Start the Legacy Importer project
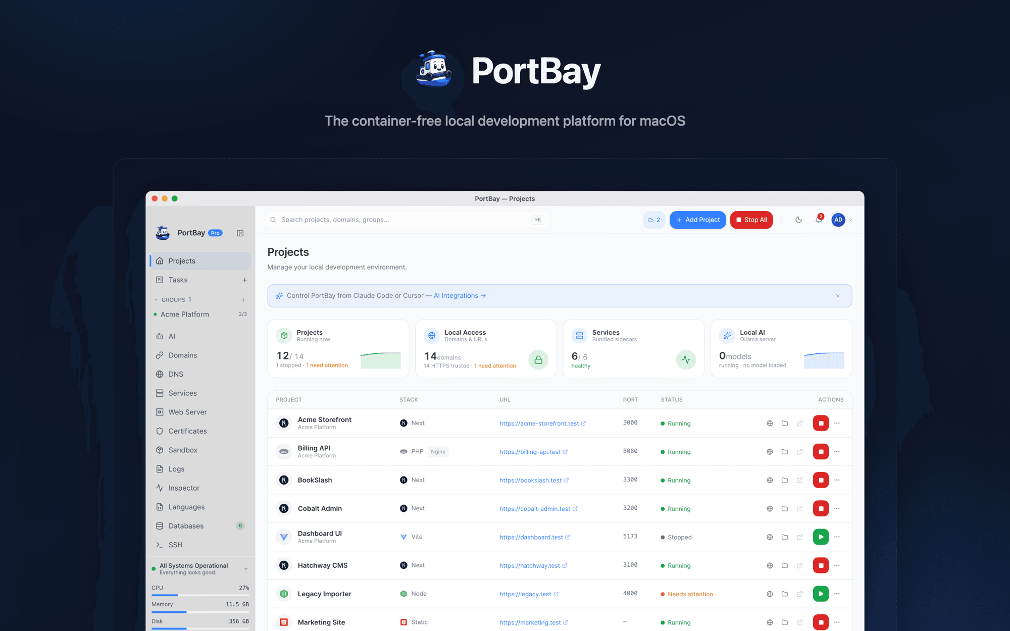 point(821,594)
